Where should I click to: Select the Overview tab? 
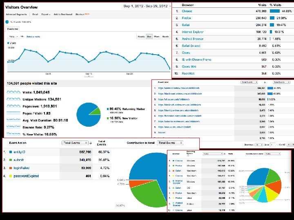[x=13, y=29]
